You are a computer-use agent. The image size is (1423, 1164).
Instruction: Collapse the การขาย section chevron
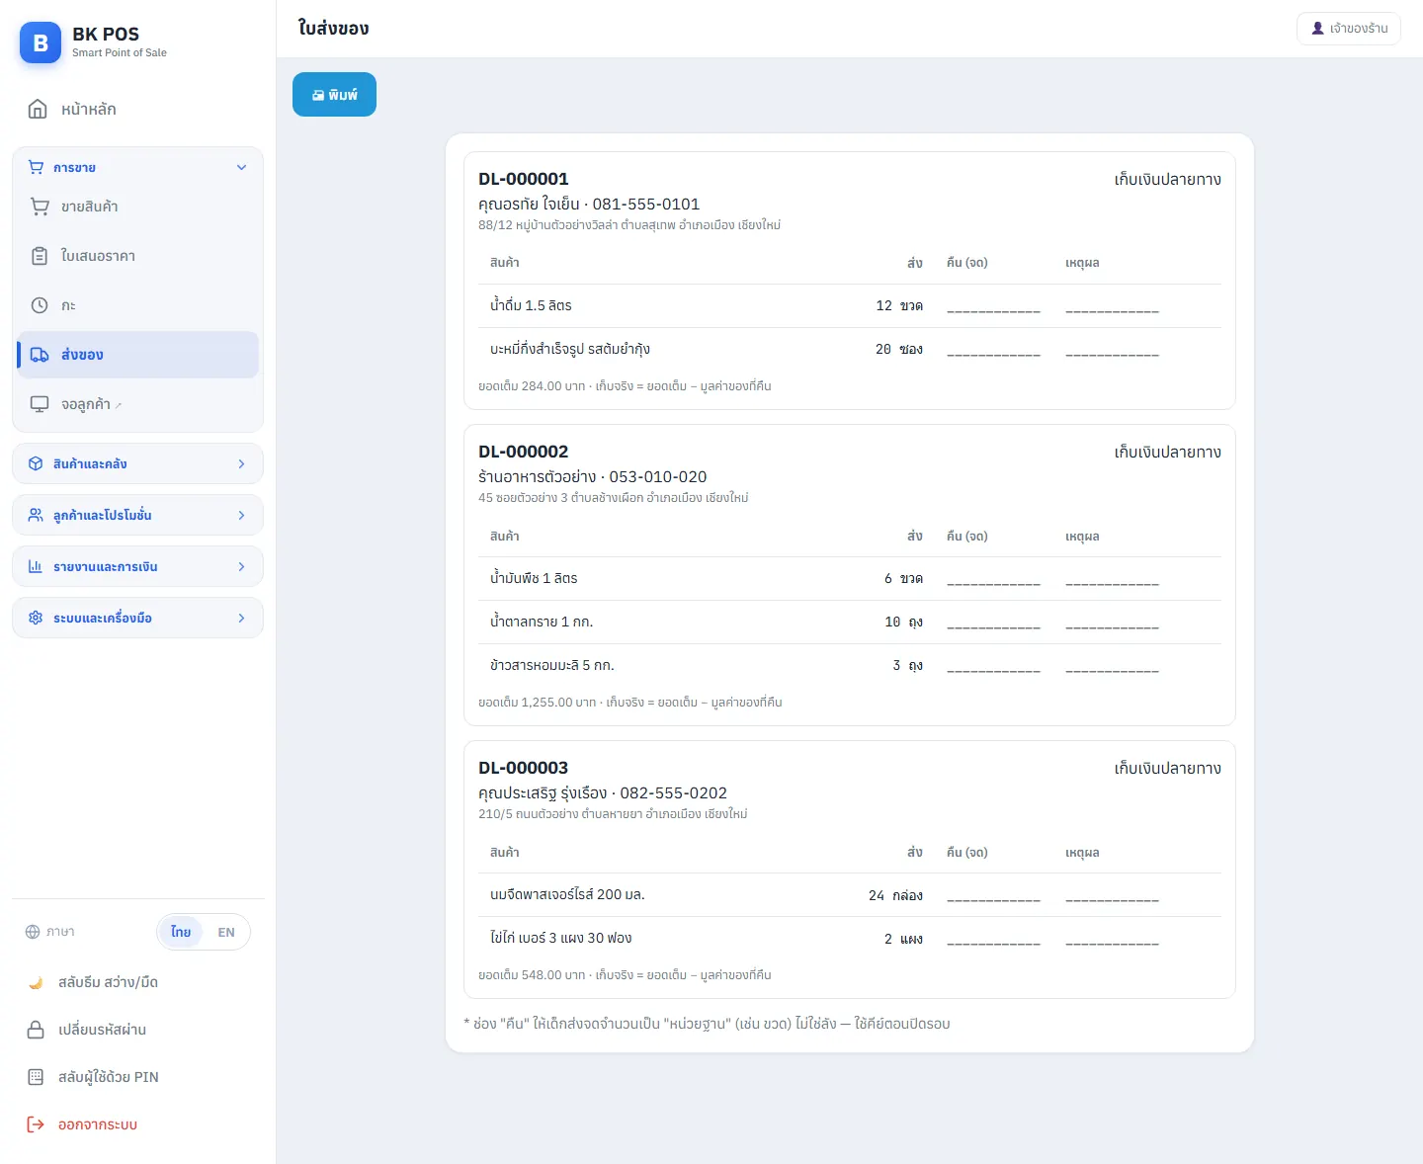point(242,167)
